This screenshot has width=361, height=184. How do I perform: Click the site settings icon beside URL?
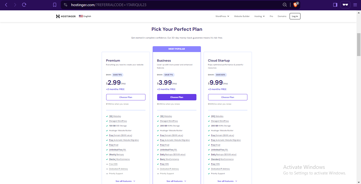tap(66, 5)
